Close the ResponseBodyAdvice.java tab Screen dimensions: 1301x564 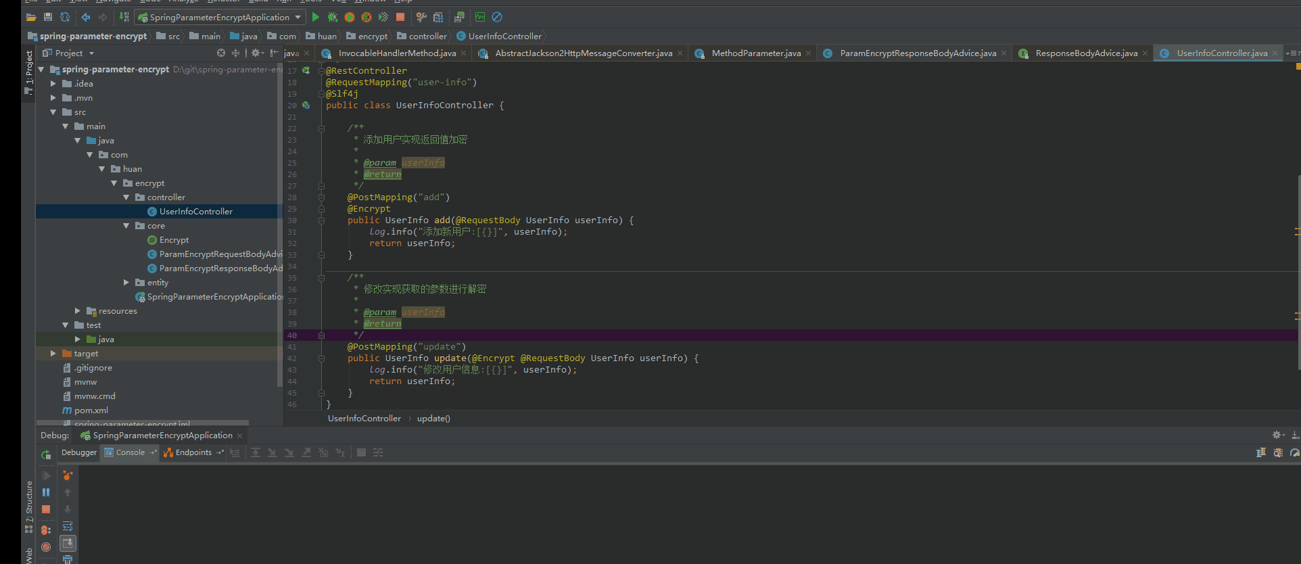1145,53
